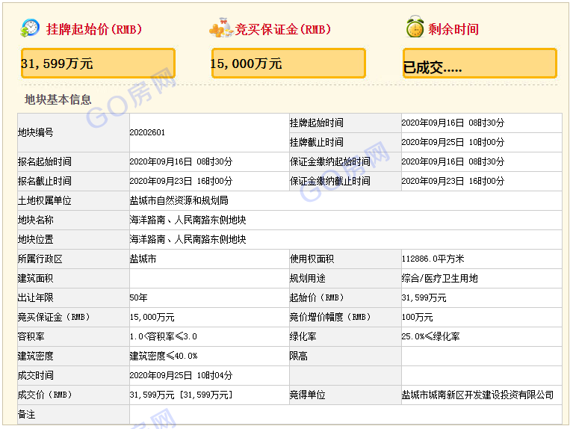Click the 规划用途 label
The height and width of the screenshot is (429, 573).
pyautogui.click(x=307, y=278)
